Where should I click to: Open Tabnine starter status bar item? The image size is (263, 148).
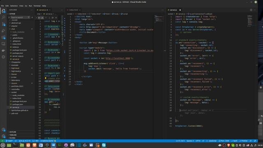48,141
